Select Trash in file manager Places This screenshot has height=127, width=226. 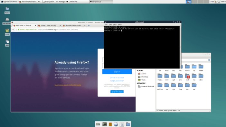coord(142,80)
